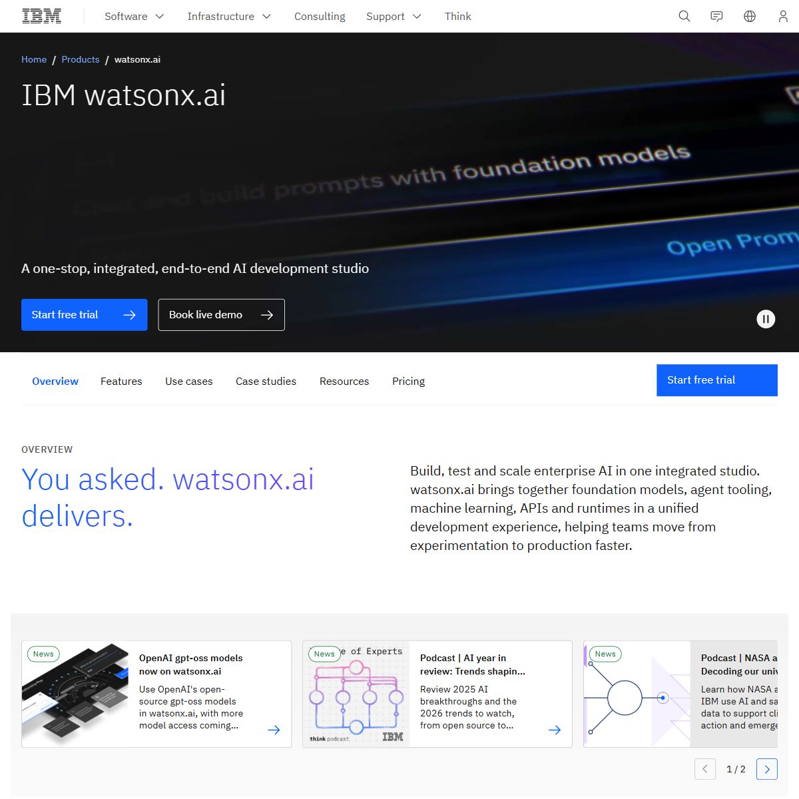Click Start free trial in tab bar
This screenshot has width=799, height=799.
717,380
